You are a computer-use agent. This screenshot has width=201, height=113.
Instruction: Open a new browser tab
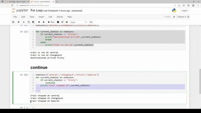click(57, 2)
